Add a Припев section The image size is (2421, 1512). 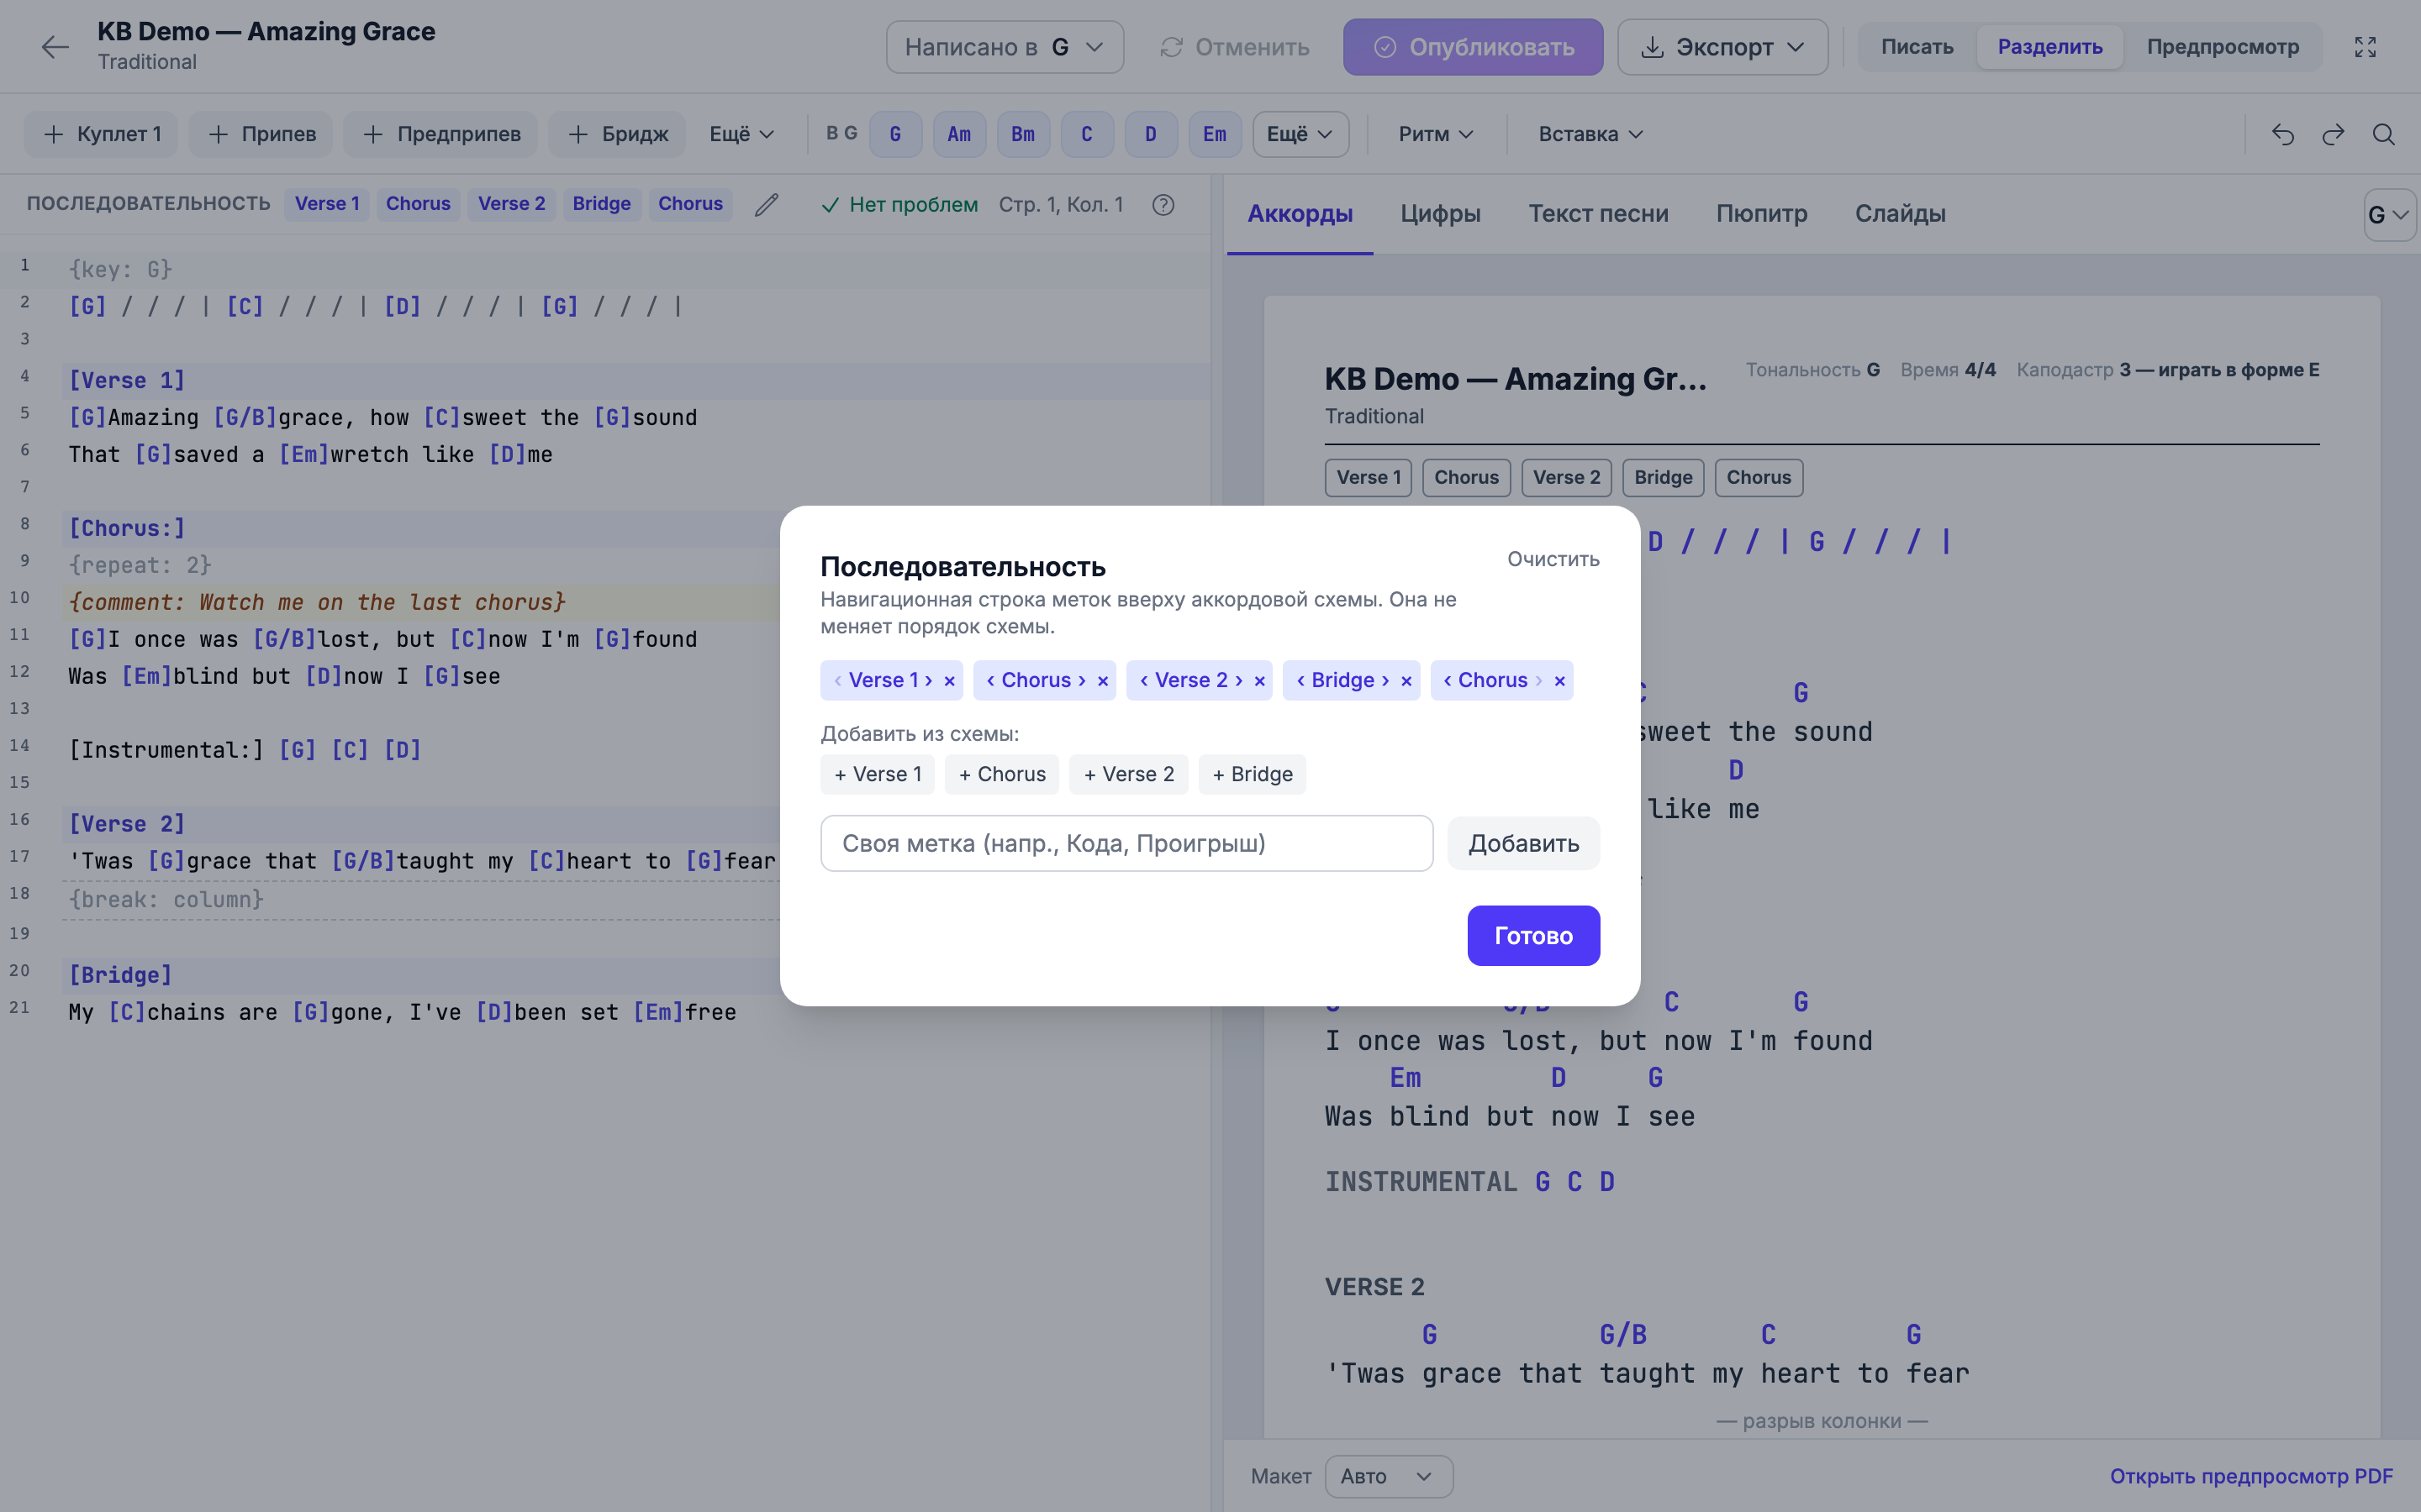(x=261, y=134)
